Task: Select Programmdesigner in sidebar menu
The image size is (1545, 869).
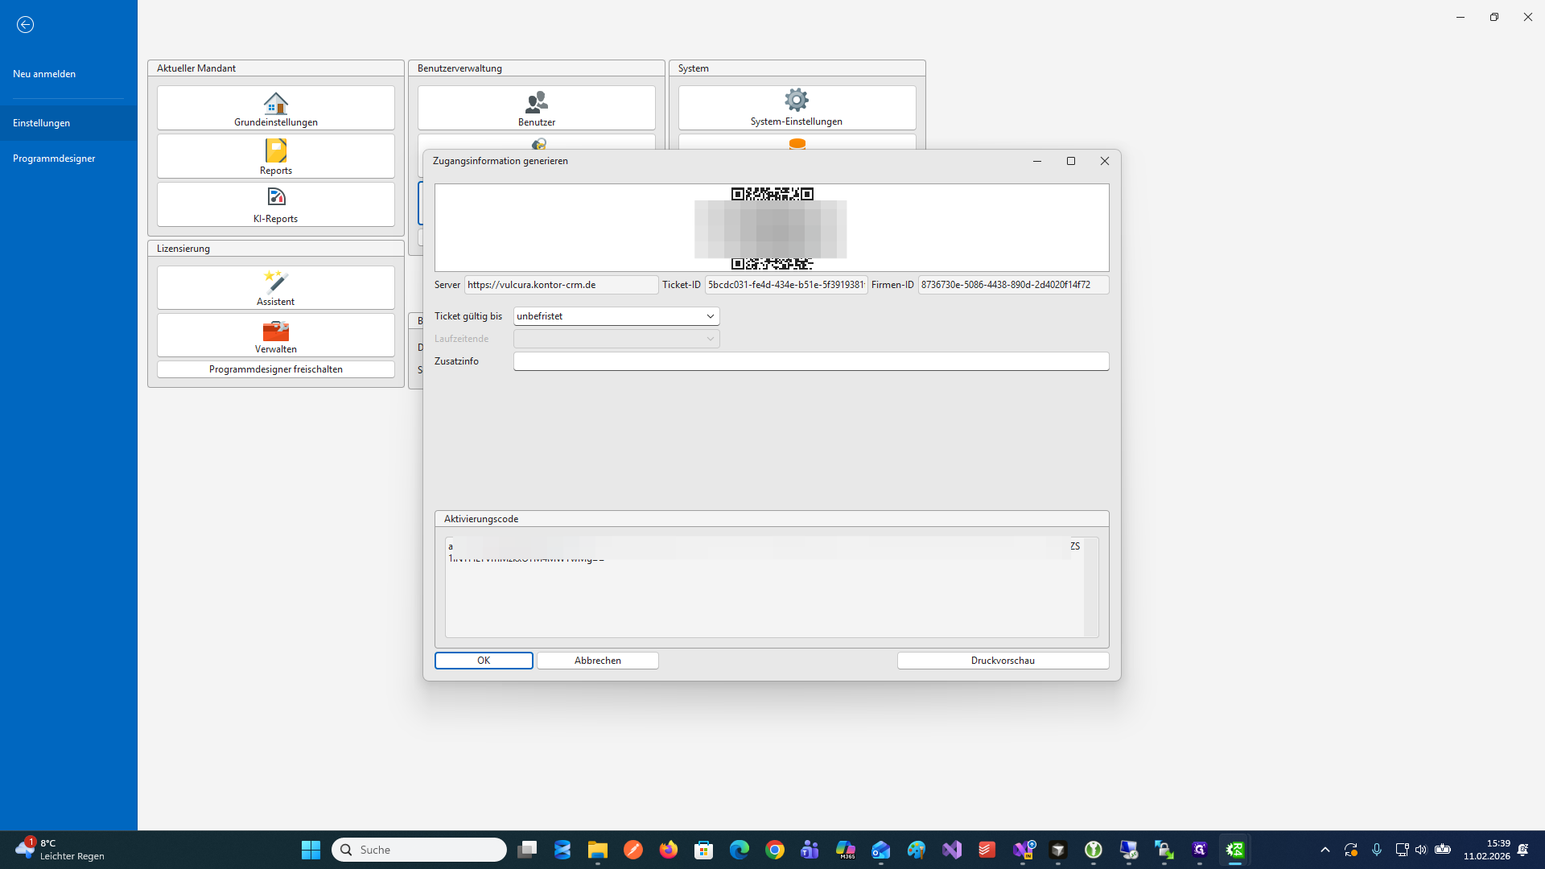Action: tap(54, 159)
